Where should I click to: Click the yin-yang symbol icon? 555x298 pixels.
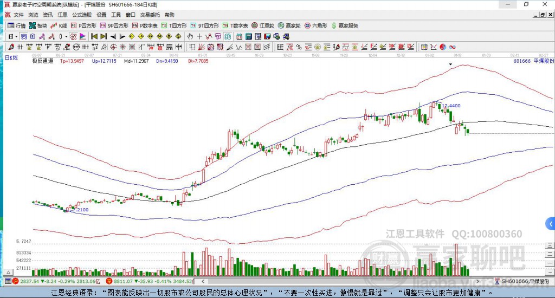[443, 47]
